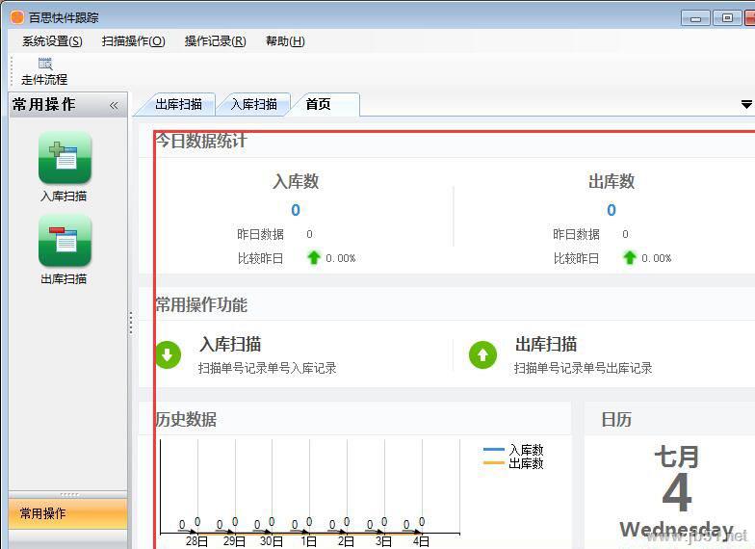Click the green down-arrow 入库扫描 icon
755x549 pixels.
tap(168, 355)
